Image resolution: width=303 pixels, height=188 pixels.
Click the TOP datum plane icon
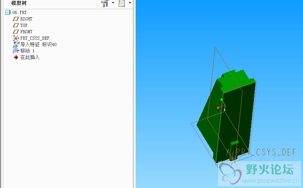16,25
